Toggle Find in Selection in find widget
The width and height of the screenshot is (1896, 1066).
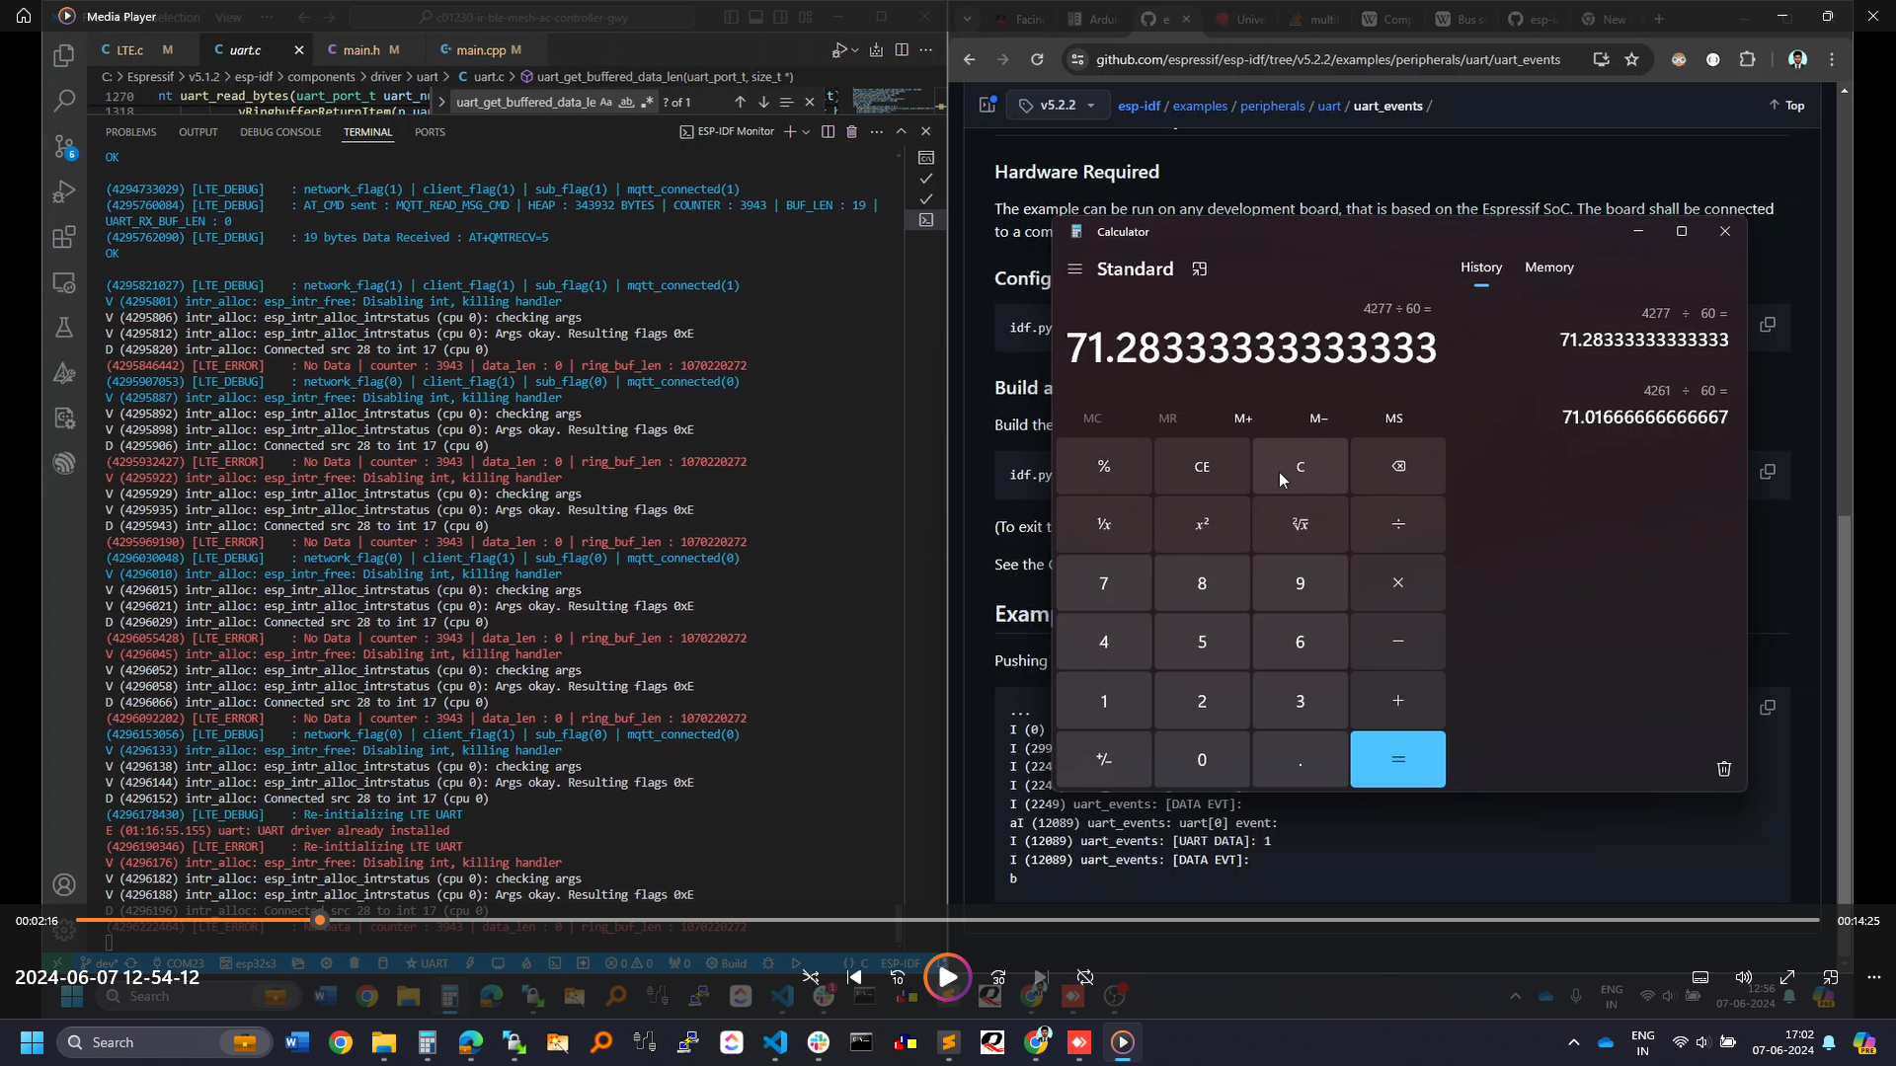[x=786, y=102]
